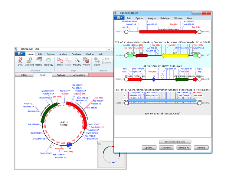This screenshot has width=242, height=186.
Task: Open the Magnify dropdown
Action: click(x=77, y=61)
